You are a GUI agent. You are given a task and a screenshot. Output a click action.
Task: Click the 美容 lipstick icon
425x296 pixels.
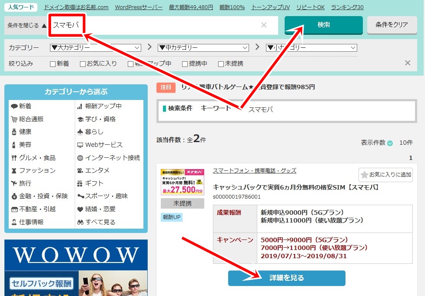point(14,145)
